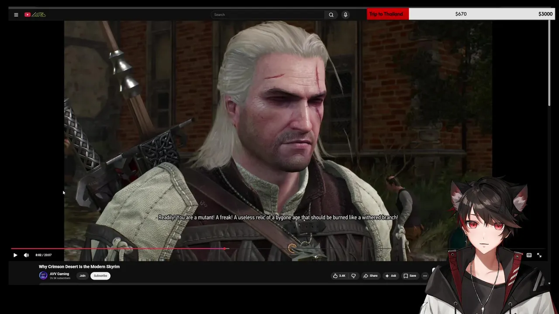Open more actions three-dot menu

pyautogui.click(x=425, y=276)
